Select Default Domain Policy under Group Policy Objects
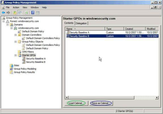163x114 pixels. [x=37, y=49]
